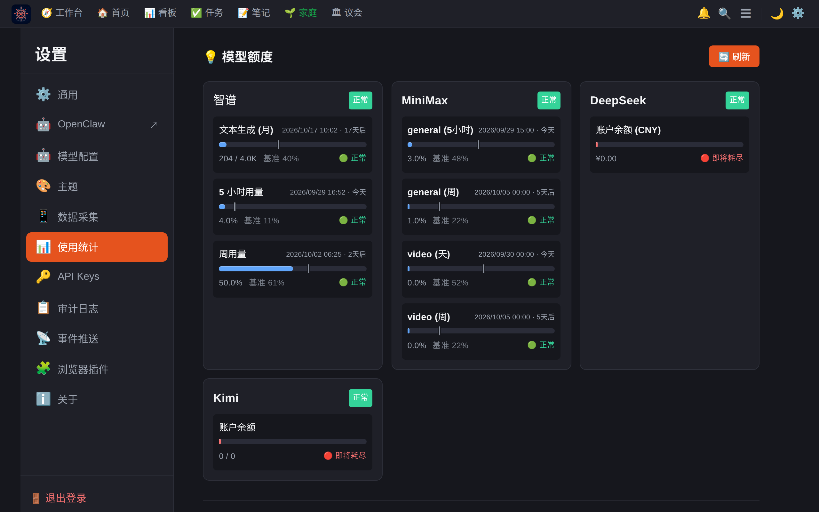Open 看板 tab
Image resolution: width=819 pixels, height=512 pixels.
tap(160, 13)
